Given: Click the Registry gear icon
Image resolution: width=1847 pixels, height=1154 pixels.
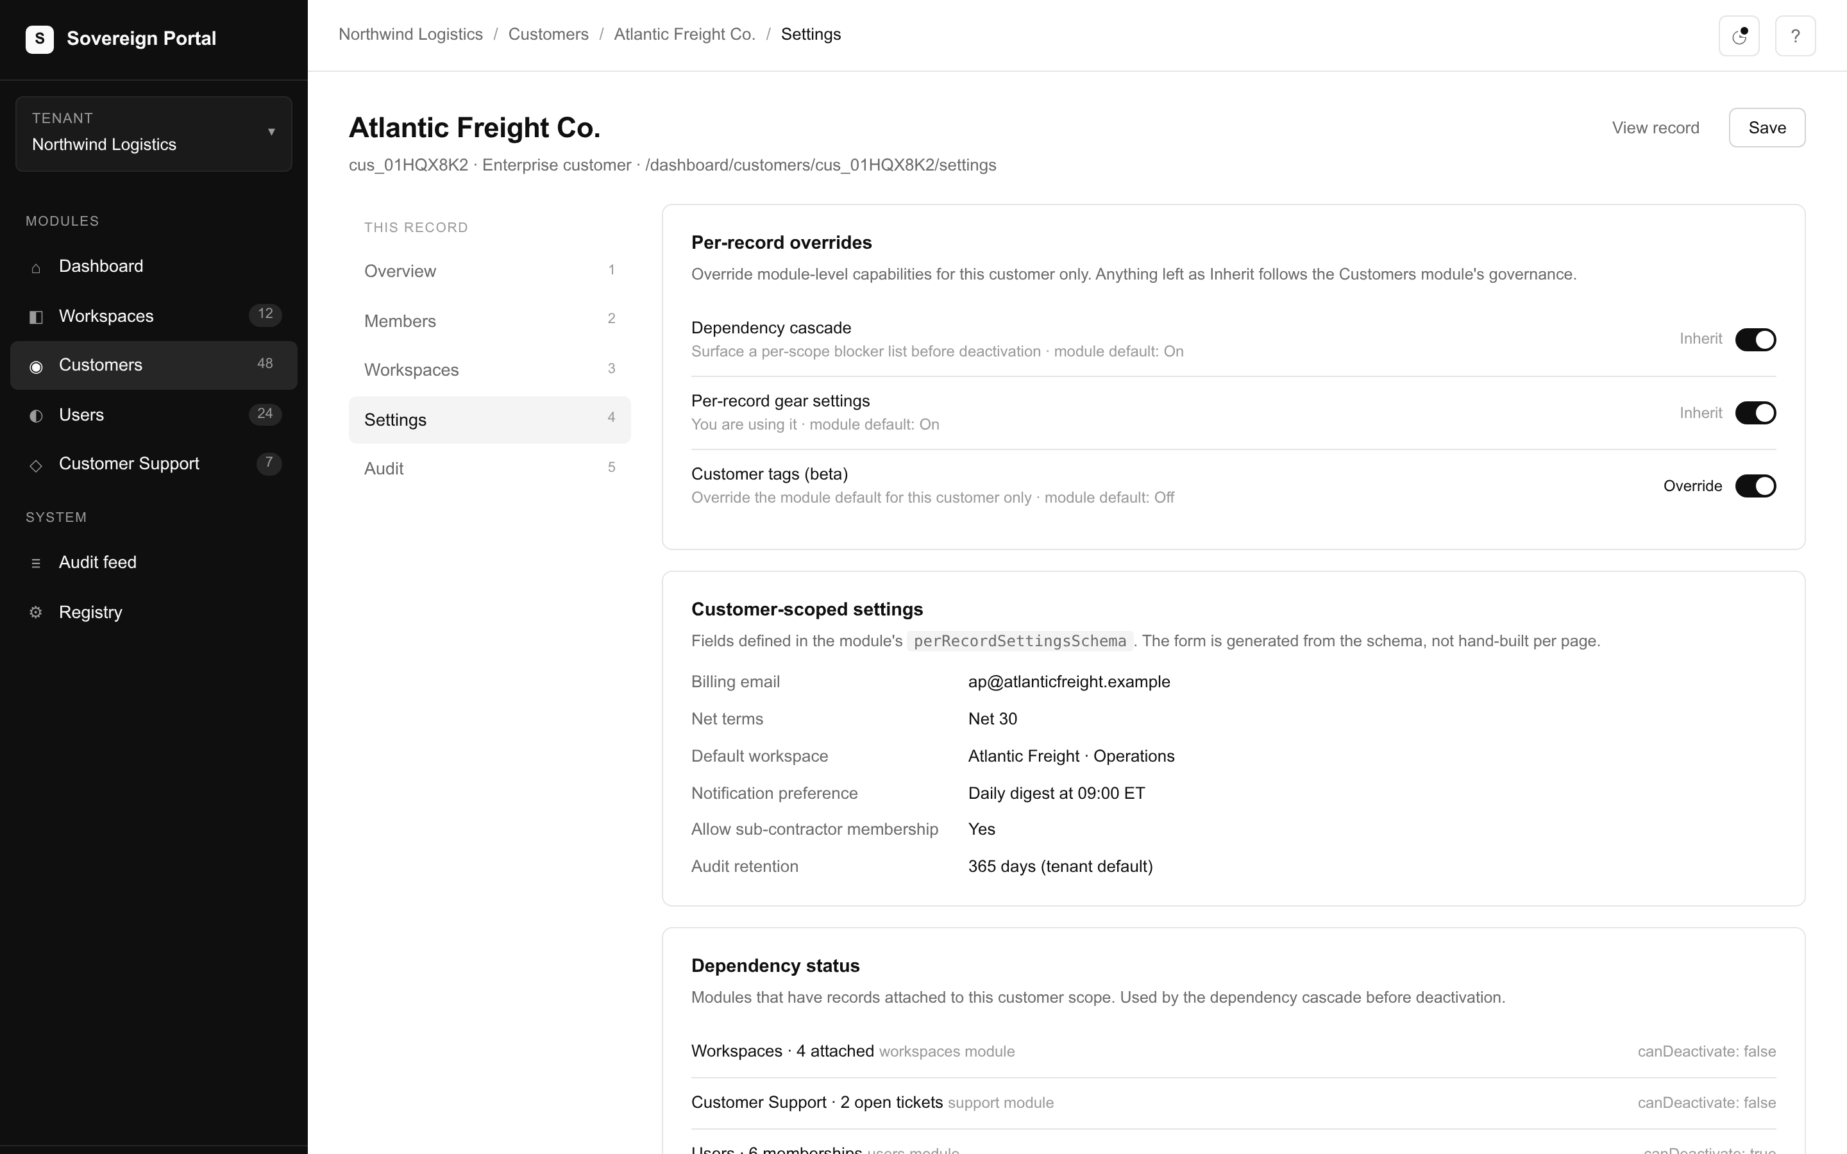Looking at the screenshot, I should point(36,612).
